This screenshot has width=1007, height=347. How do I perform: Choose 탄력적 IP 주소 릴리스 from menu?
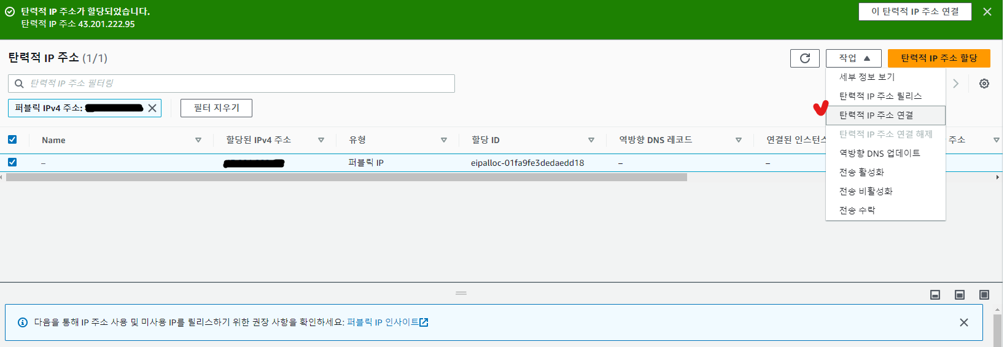(x=880, y=96)
